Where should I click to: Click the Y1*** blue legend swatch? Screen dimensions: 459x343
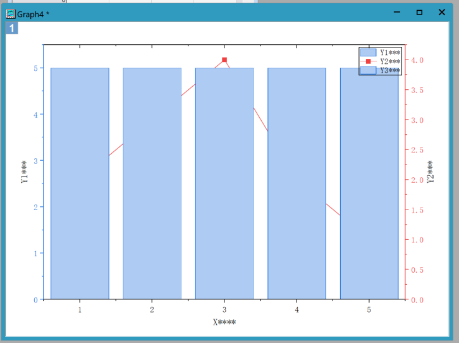(368, 53)
